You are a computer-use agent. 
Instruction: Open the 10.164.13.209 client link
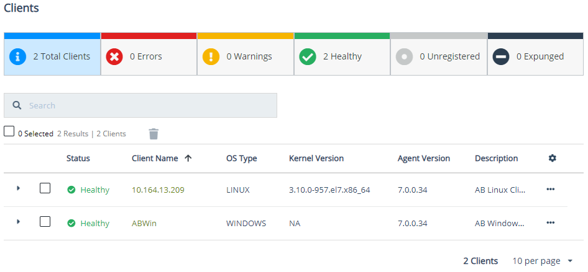158,190
